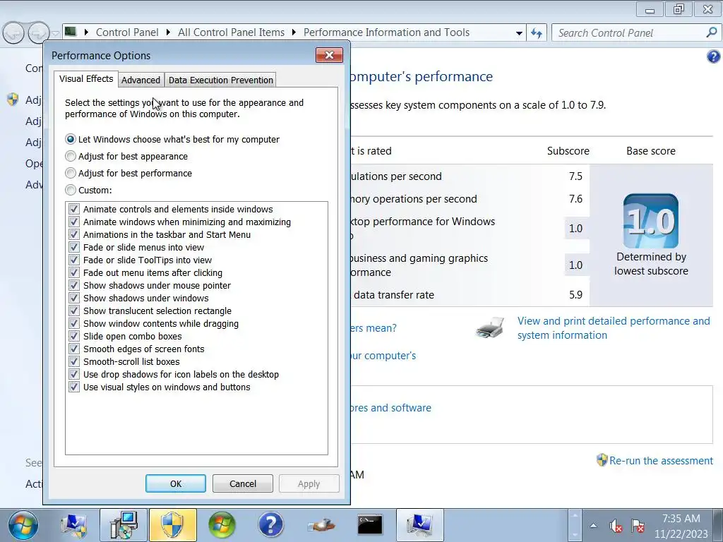
Task: Expand the address bar history dropdown
Action: pyautogui.click(x=519, y=32)
